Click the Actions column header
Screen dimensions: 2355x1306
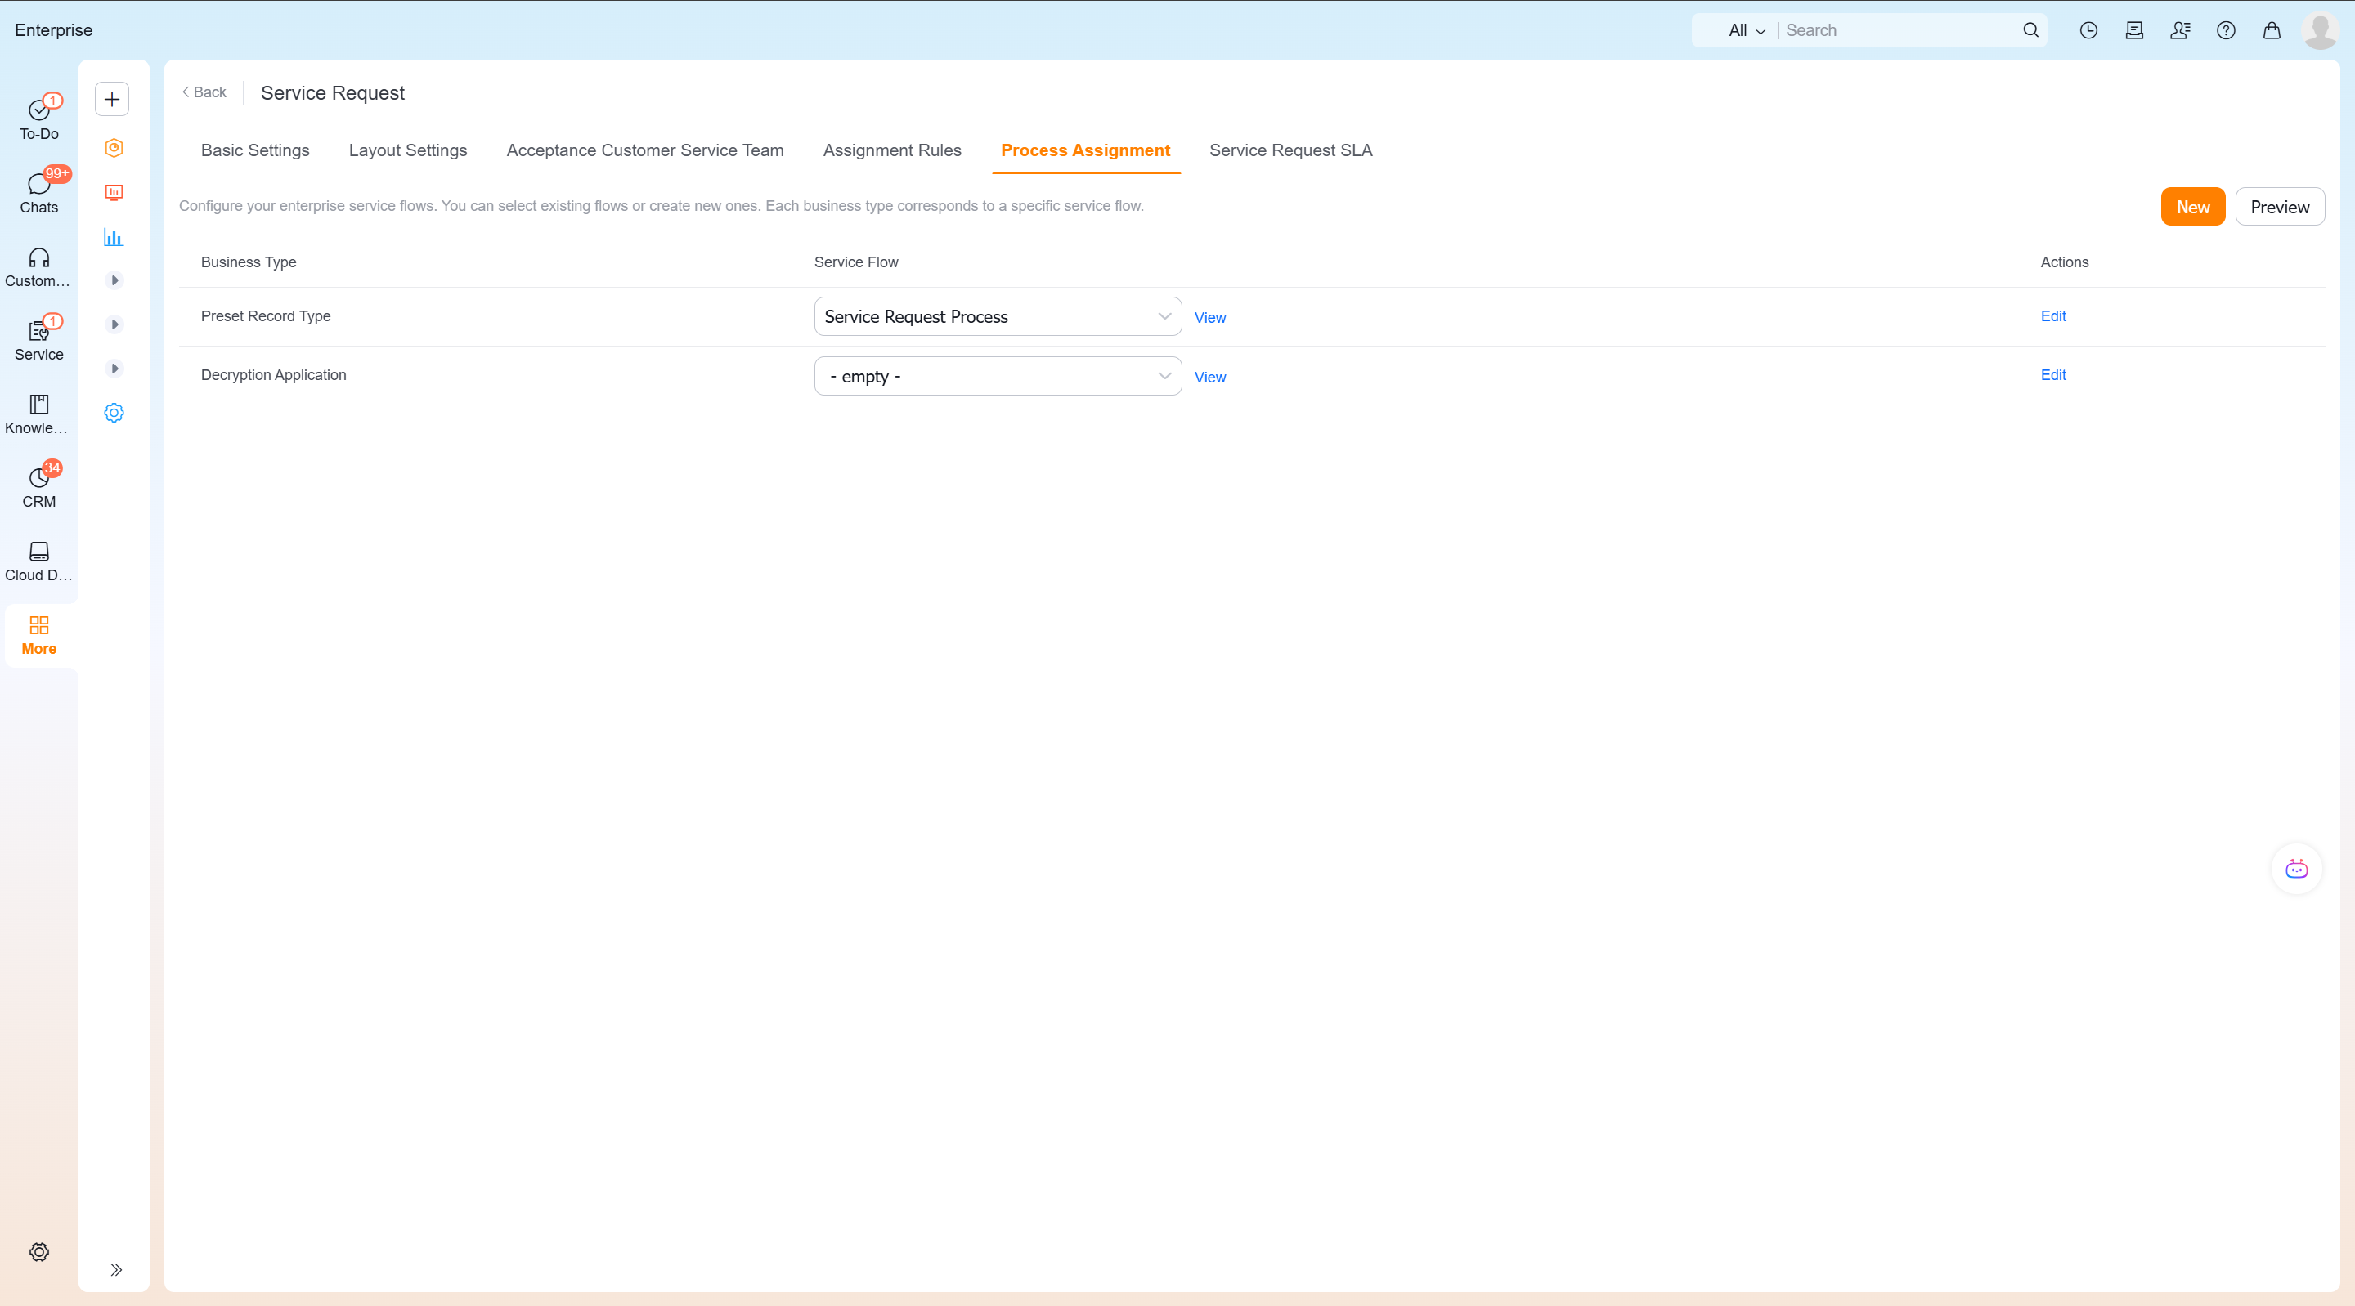2064,262
